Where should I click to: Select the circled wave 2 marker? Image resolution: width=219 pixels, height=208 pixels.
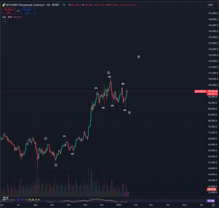(x=56, y=165)
